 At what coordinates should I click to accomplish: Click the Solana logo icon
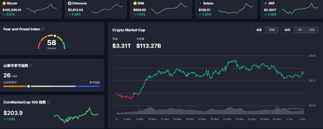(x=200, y=3)
